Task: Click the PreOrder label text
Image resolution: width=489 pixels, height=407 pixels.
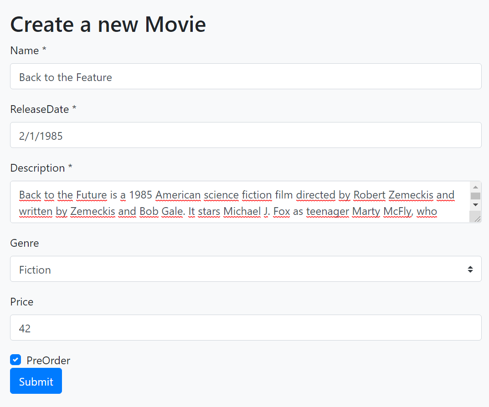Action: pyautogui.click(x=48, y=361)
